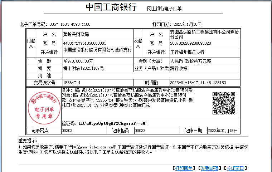This screenshot has height=172, width=272.
Task: Click the red 电子回单专用章 stamp
Action: pyautogui.click(x=43, y=107)
